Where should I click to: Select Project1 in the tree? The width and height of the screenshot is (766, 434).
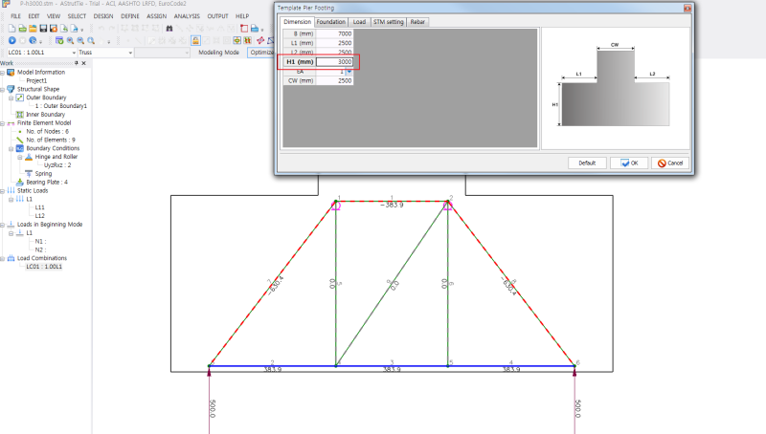(x=36, y=81)
